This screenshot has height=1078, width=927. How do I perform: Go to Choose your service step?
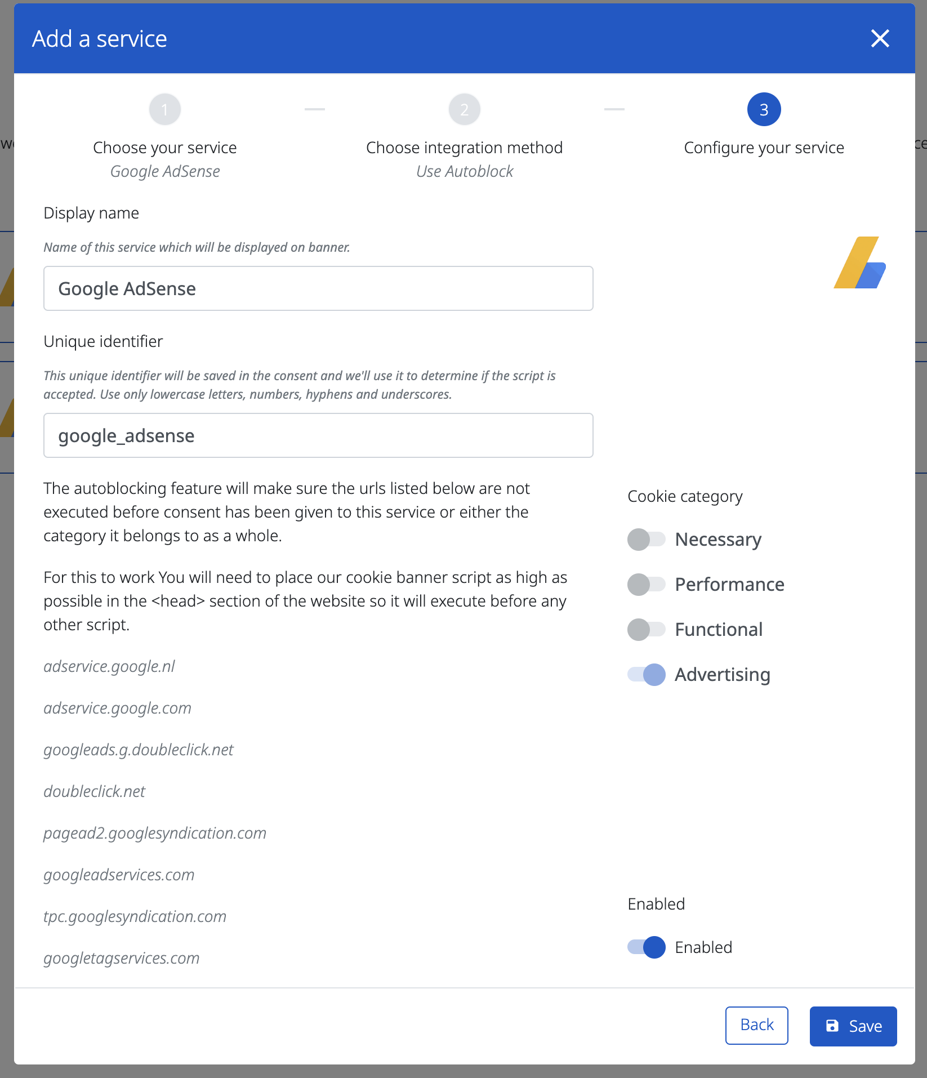(x=165, y=148)
